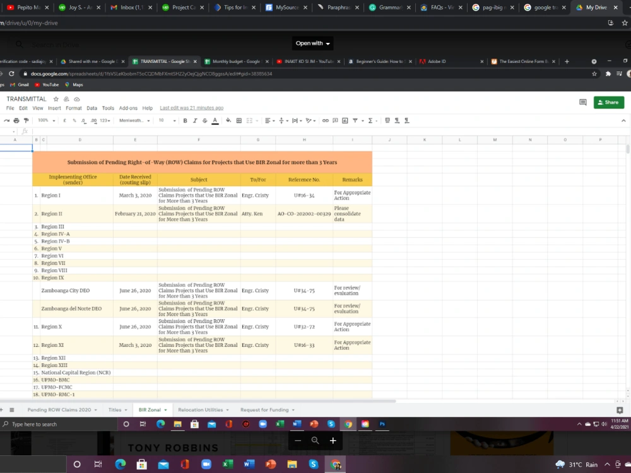Click the cloud document status icon

click(77, 99)
